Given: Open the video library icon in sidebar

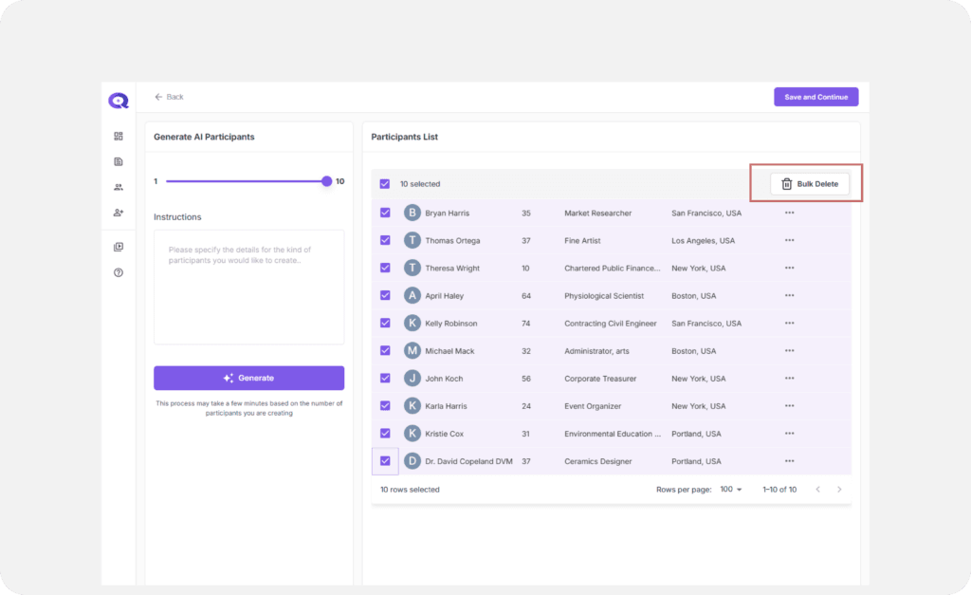Looking at the screenshot, I should [x=119, y=248].
